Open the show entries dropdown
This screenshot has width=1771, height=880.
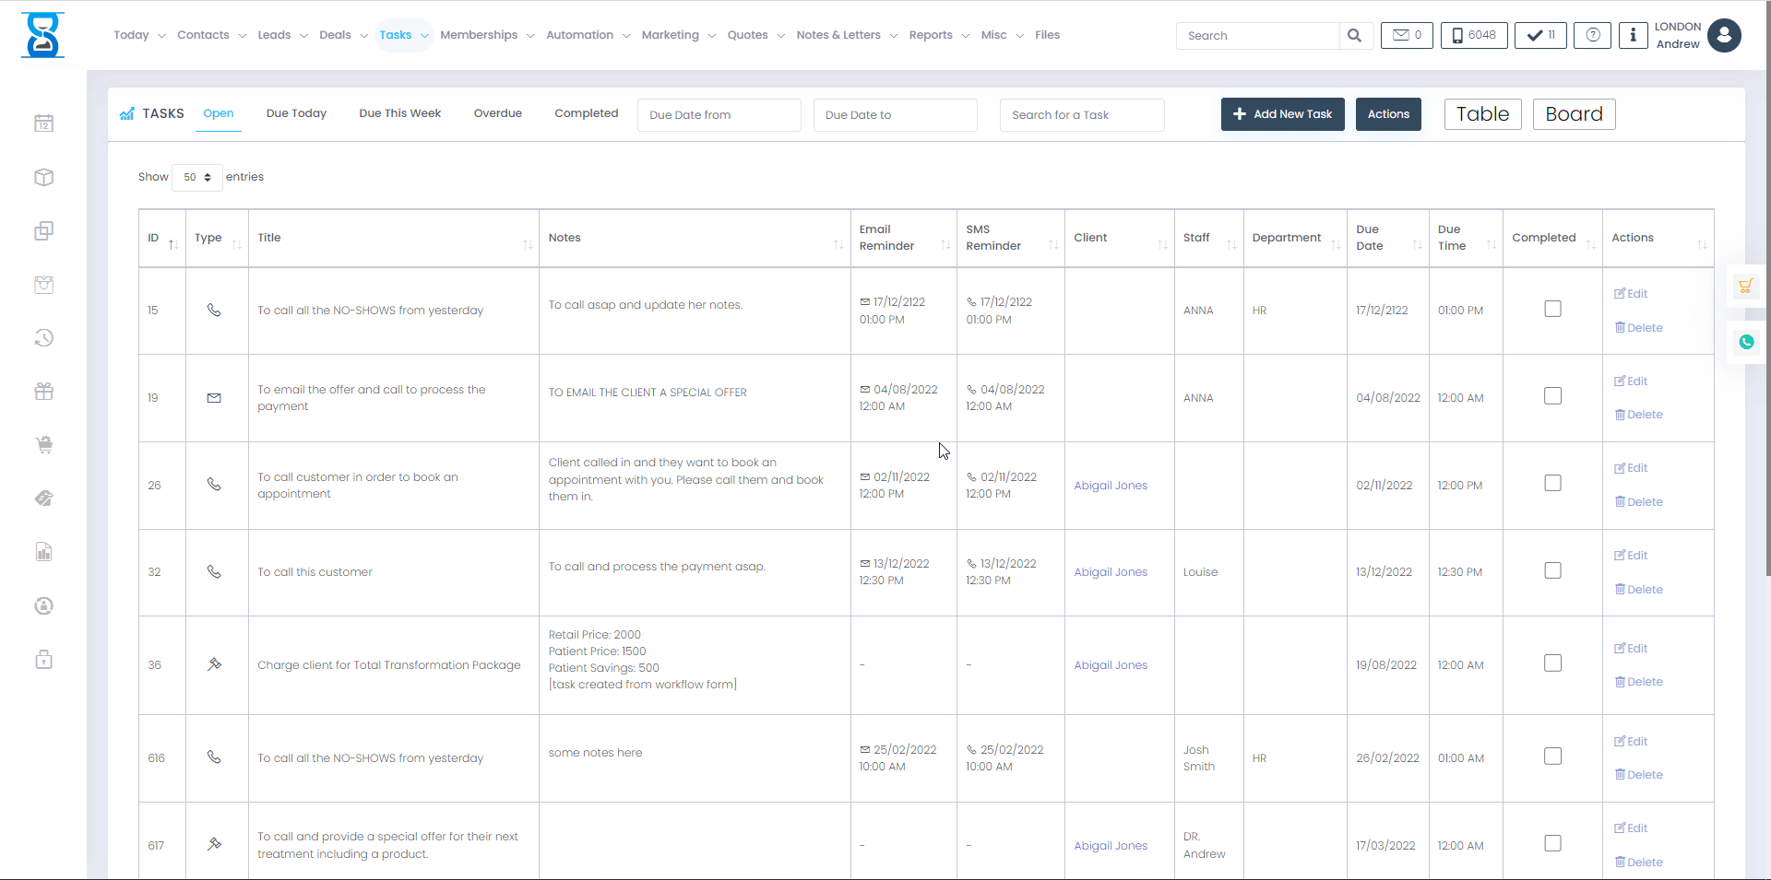(196, 177)
